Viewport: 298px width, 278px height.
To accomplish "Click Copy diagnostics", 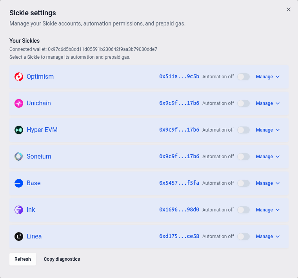I will [62, 259].
